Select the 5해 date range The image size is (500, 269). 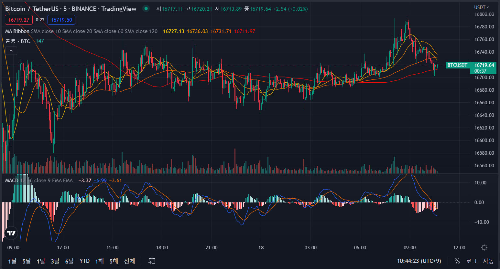(114, 261)
